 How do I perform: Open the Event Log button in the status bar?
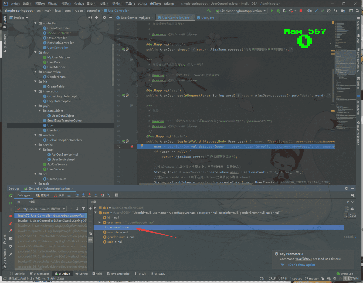pos(345,274)
